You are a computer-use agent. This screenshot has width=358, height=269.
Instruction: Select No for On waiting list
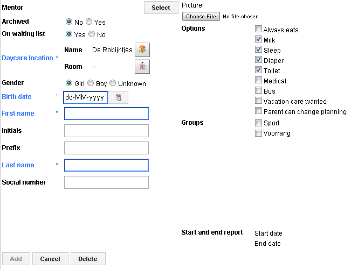coord(92,34)
